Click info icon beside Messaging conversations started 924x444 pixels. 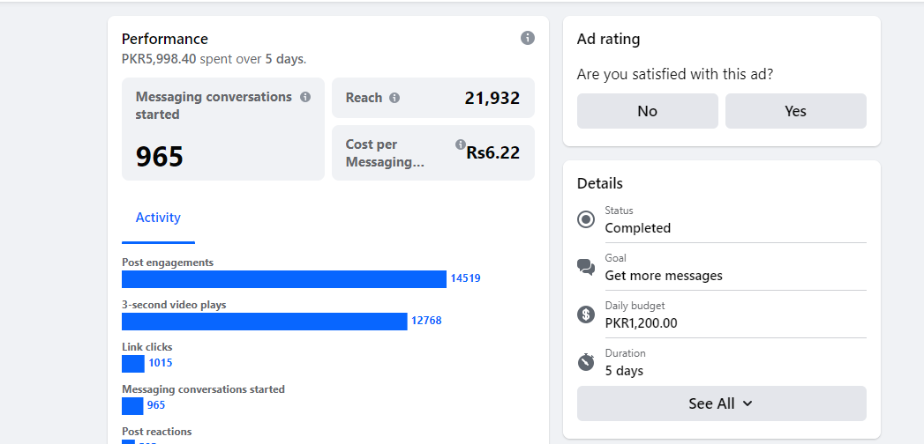pyautogui.click(x=305, y=97)
